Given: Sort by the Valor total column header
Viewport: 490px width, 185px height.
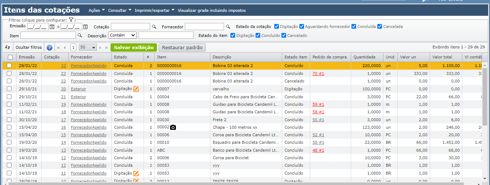Looking at the screenshot, I should coord(446,57).
